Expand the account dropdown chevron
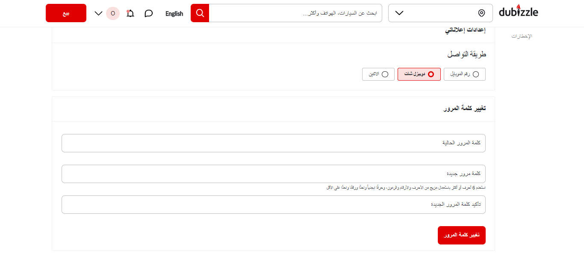This screenshot has height=256, width=584. 98,13
